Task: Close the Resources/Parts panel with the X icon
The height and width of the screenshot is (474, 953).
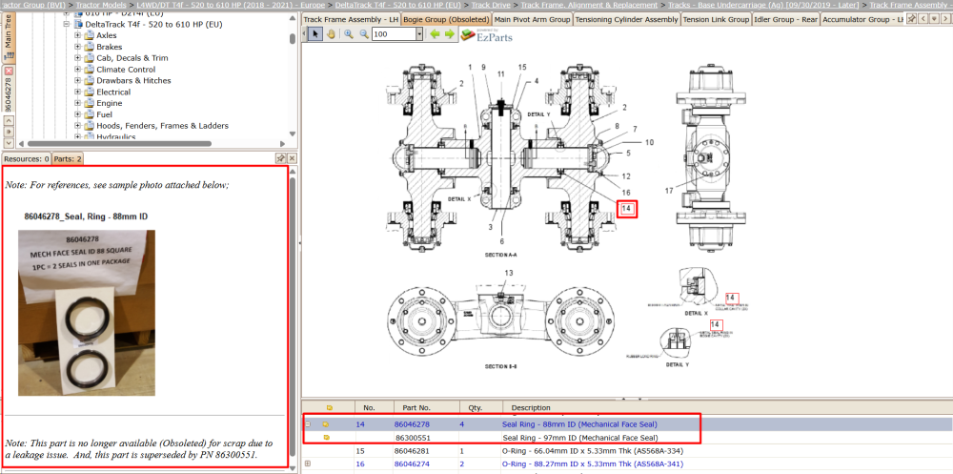Action: pyautogui.click(x=292, y=158)
